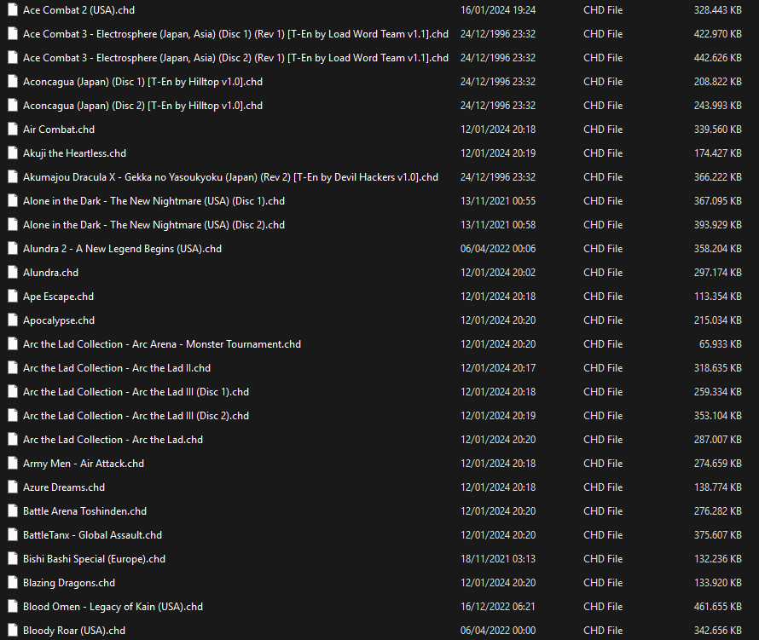Screen dimensions: 759x640
Task: Click the icon for Arc Arena - Monster Tournament.chd
Action: [13, 344]
